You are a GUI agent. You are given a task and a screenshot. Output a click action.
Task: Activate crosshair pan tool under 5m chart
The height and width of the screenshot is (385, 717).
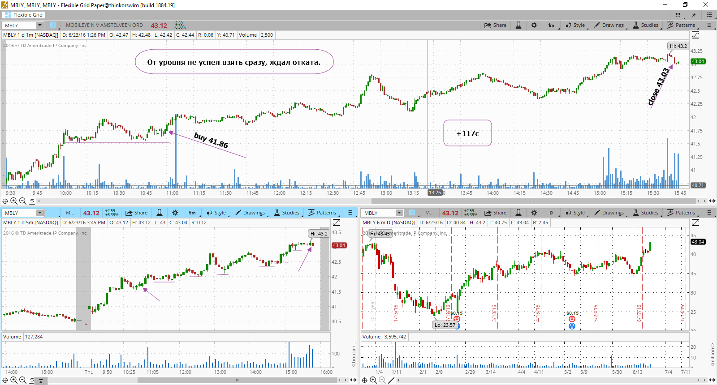pyautogui.click(x=5, y=380)
